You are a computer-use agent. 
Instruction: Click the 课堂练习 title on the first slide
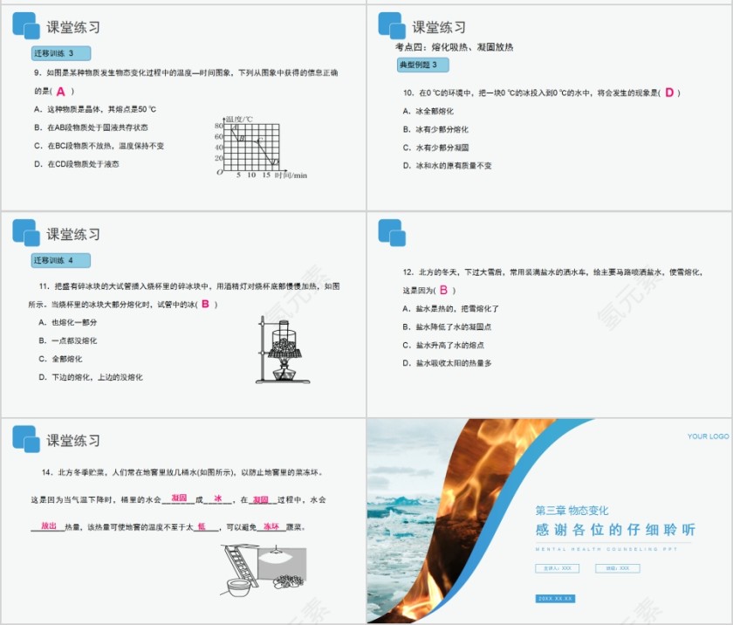coord(72,26)
